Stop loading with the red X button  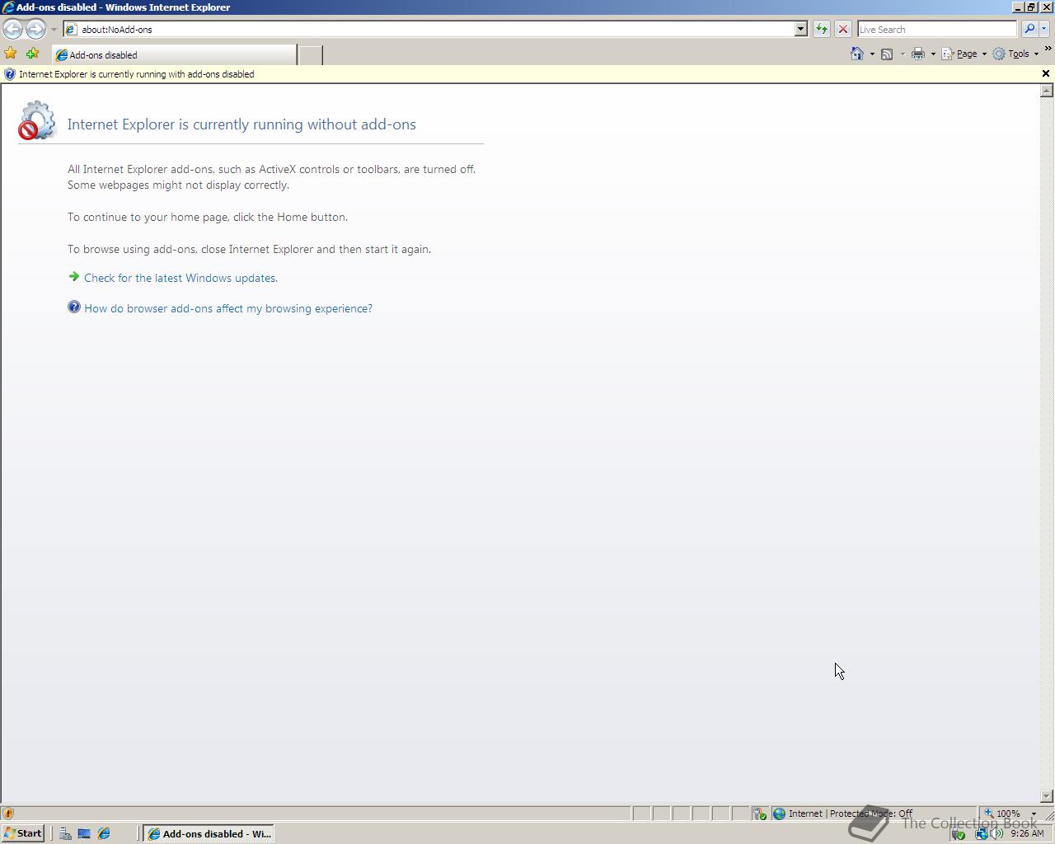point(843,30)
